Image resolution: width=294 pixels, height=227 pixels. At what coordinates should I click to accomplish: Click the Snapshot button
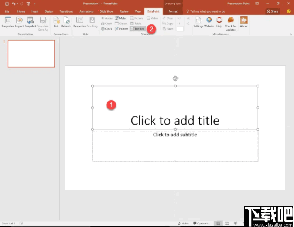tap(30, 22)
